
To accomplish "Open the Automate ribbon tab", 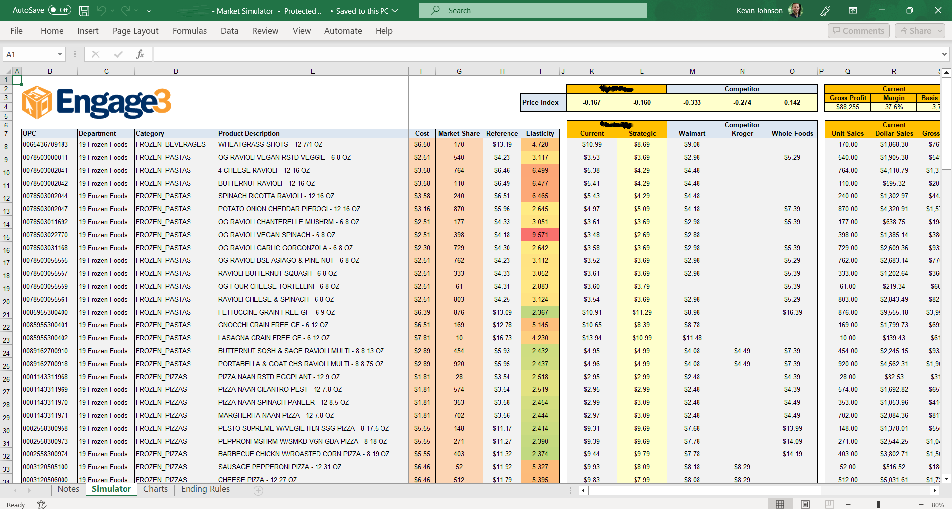I will (x=343, y=31).
